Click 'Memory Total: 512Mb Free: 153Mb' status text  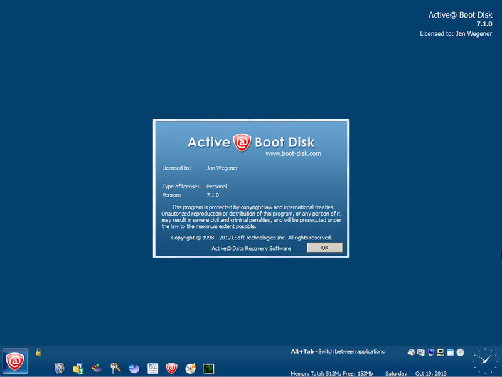tap(332, 373)
